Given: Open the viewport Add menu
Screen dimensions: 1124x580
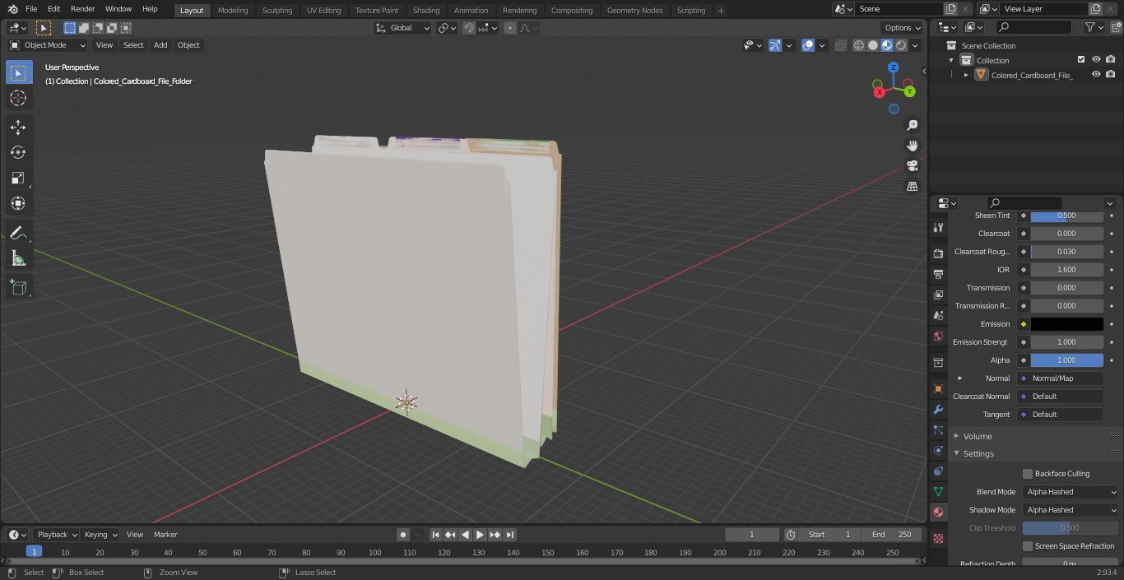Looking at the screenshot, I should pyautogui.click(x=160, y=45).
